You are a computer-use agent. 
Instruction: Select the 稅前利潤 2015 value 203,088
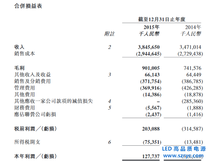(x=151, y=129)
